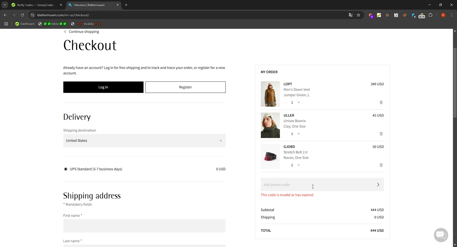Viewport: 457px width, 247px height.
Task: Open the translate page icon
Action: pos(351,15)
